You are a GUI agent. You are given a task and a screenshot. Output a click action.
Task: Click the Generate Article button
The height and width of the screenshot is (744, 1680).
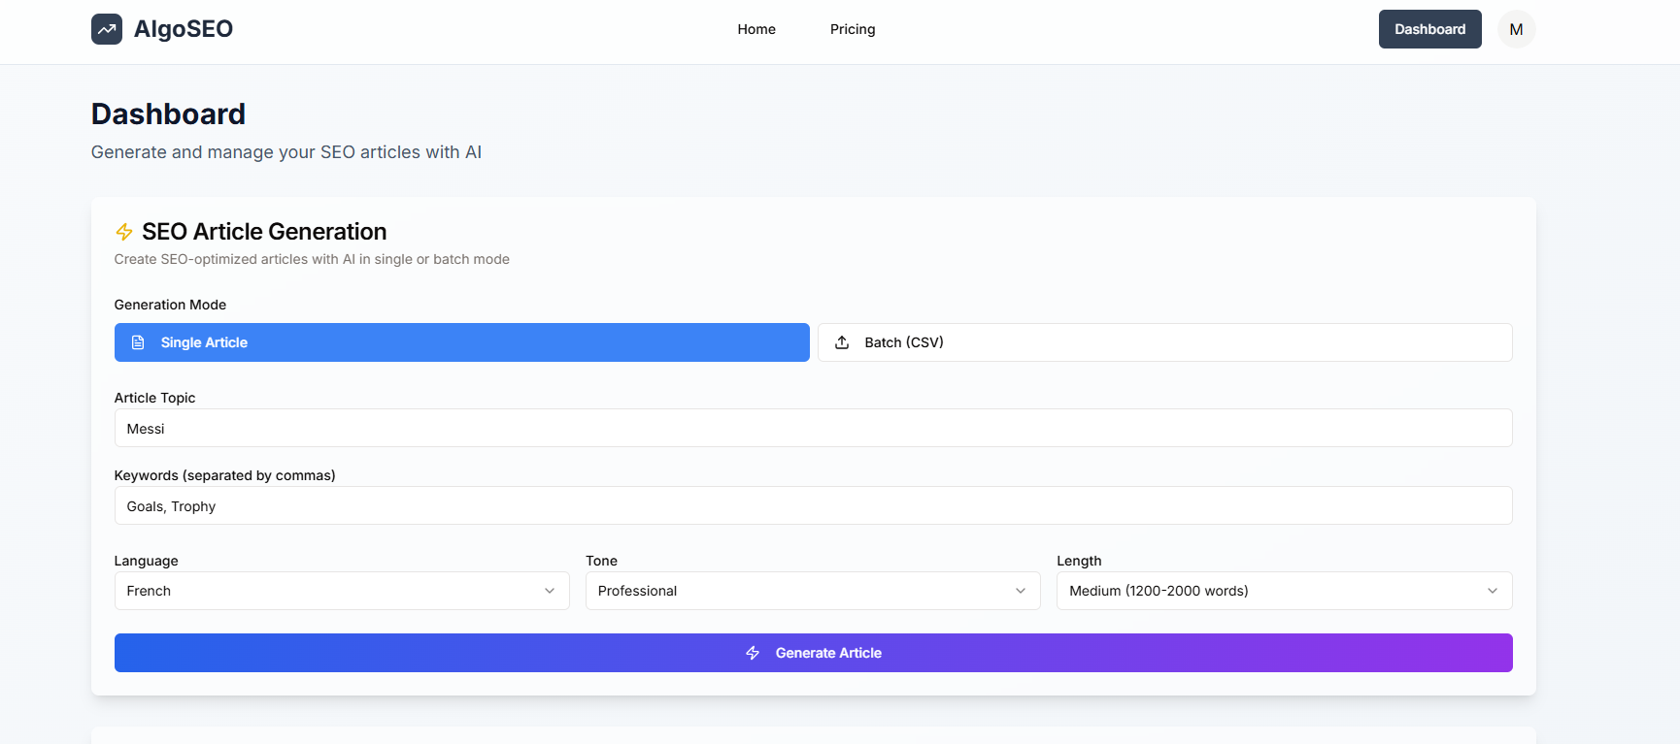click(814, 653)
